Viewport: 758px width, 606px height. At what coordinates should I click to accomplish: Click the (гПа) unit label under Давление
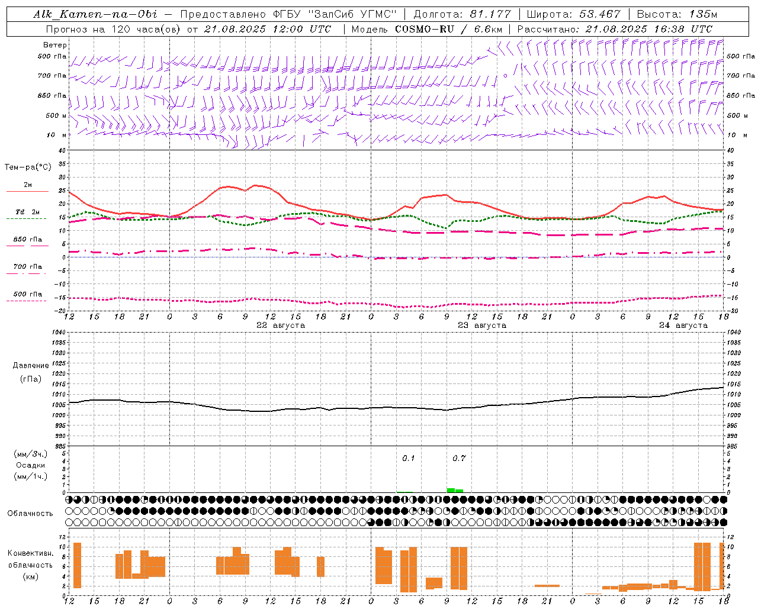pos(31,379)
